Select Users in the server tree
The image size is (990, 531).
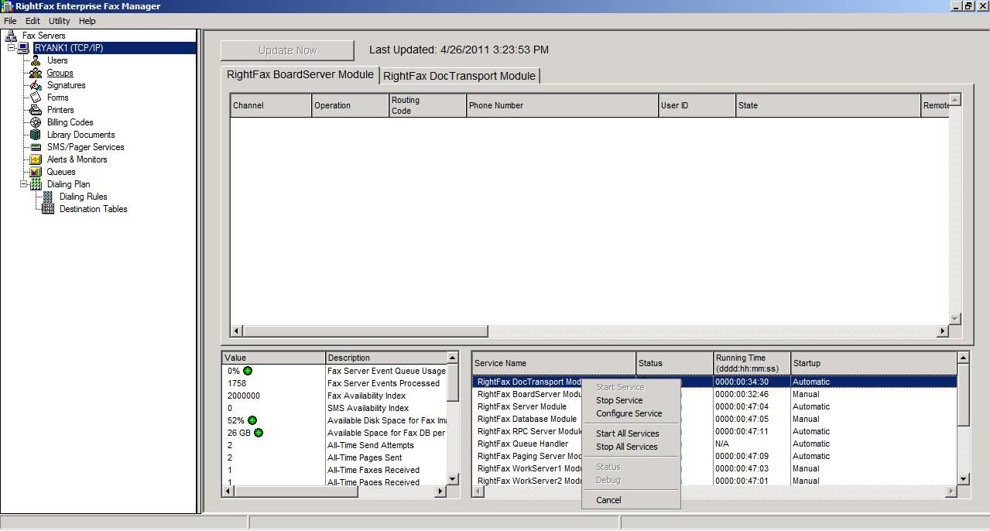(x=57, y=60)
